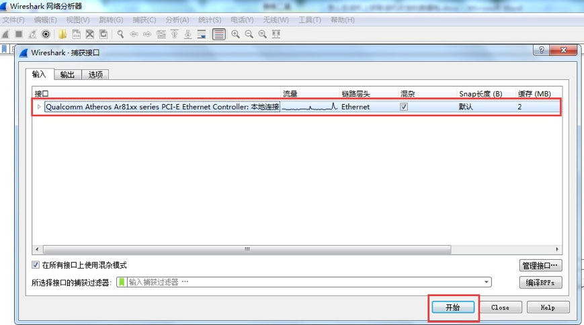Click the Close button in the dialog

pyautogui.click(x=500, y=308)
